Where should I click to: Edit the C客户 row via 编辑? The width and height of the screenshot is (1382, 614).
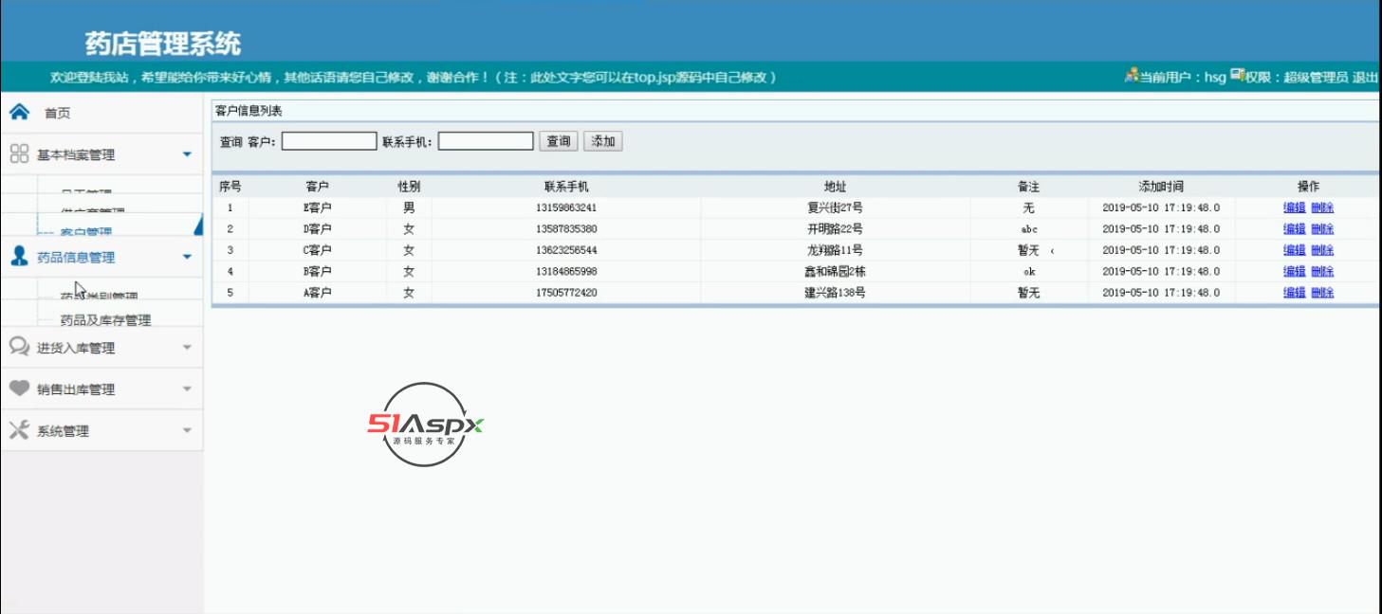point(1295,250)
